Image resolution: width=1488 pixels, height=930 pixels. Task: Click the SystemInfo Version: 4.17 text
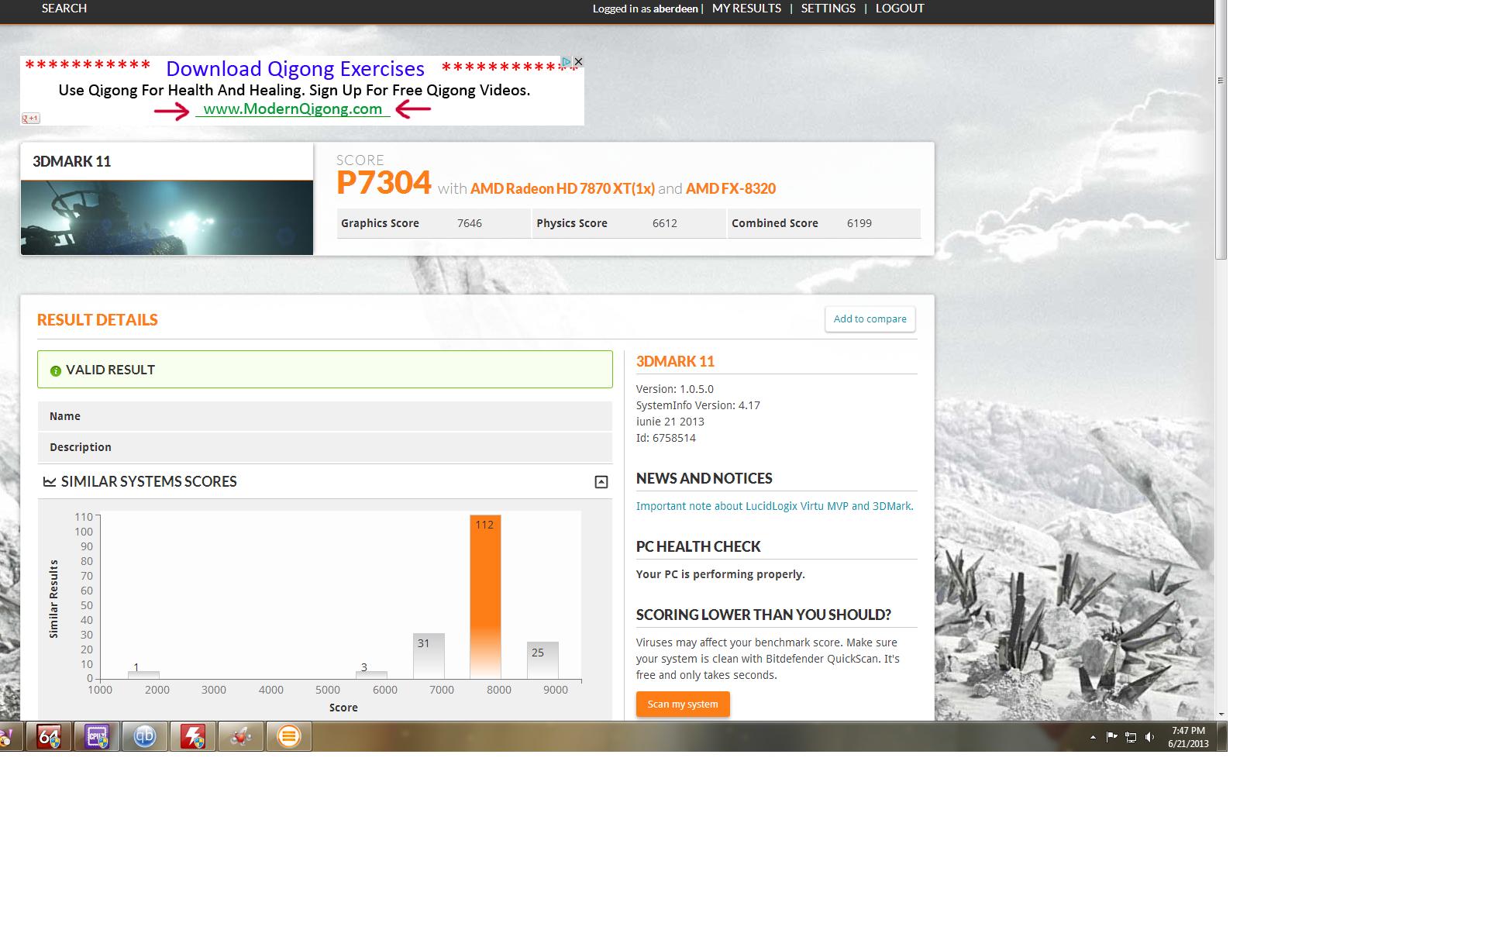point(698,405)
